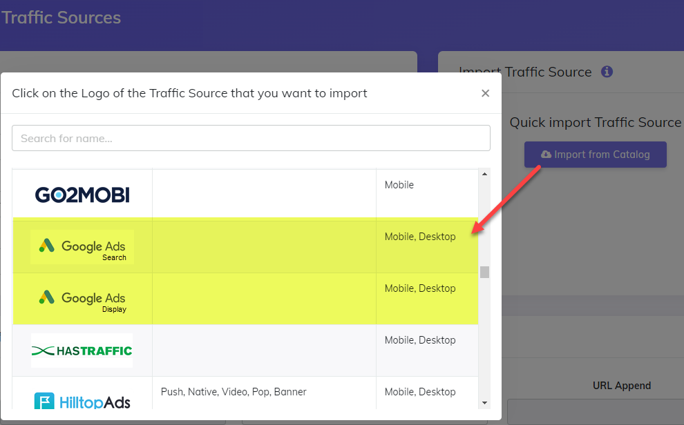Screen dimensions: 684x425
Task: Click 'Mobile, Desktop' in Google Ads Display row
Action: pyautogui.click(x=419, y=288)
